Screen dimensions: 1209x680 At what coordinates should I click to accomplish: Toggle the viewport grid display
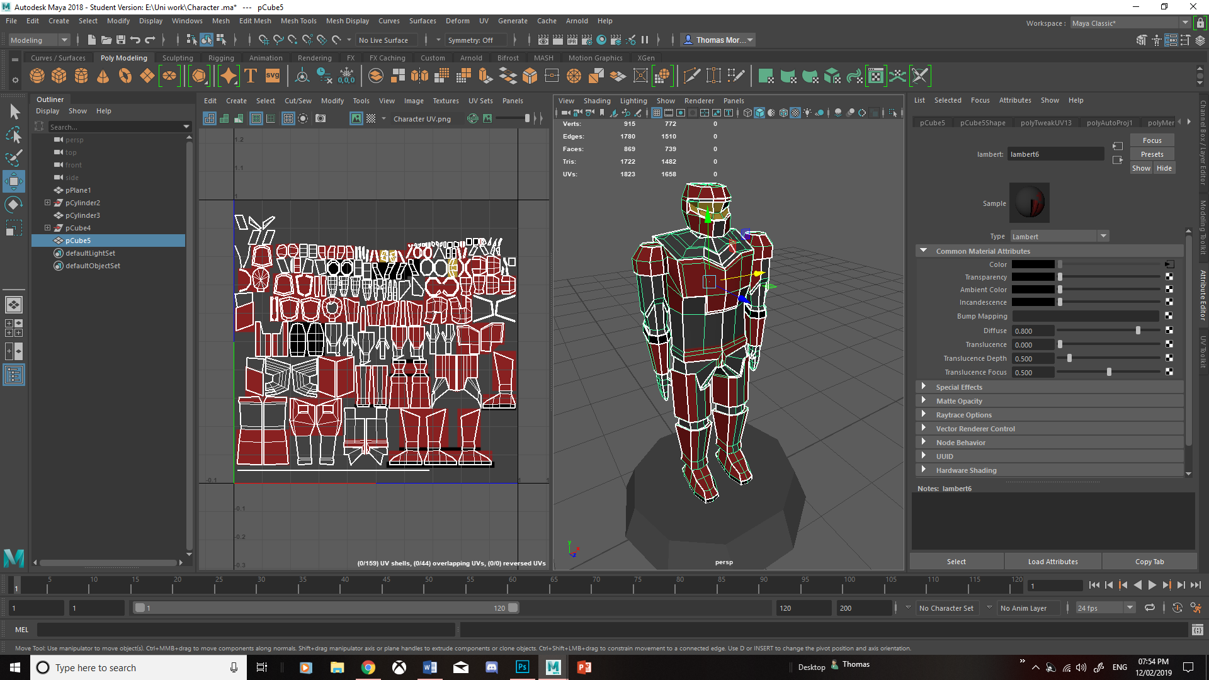pyautogui.click(x=657, y=113)
